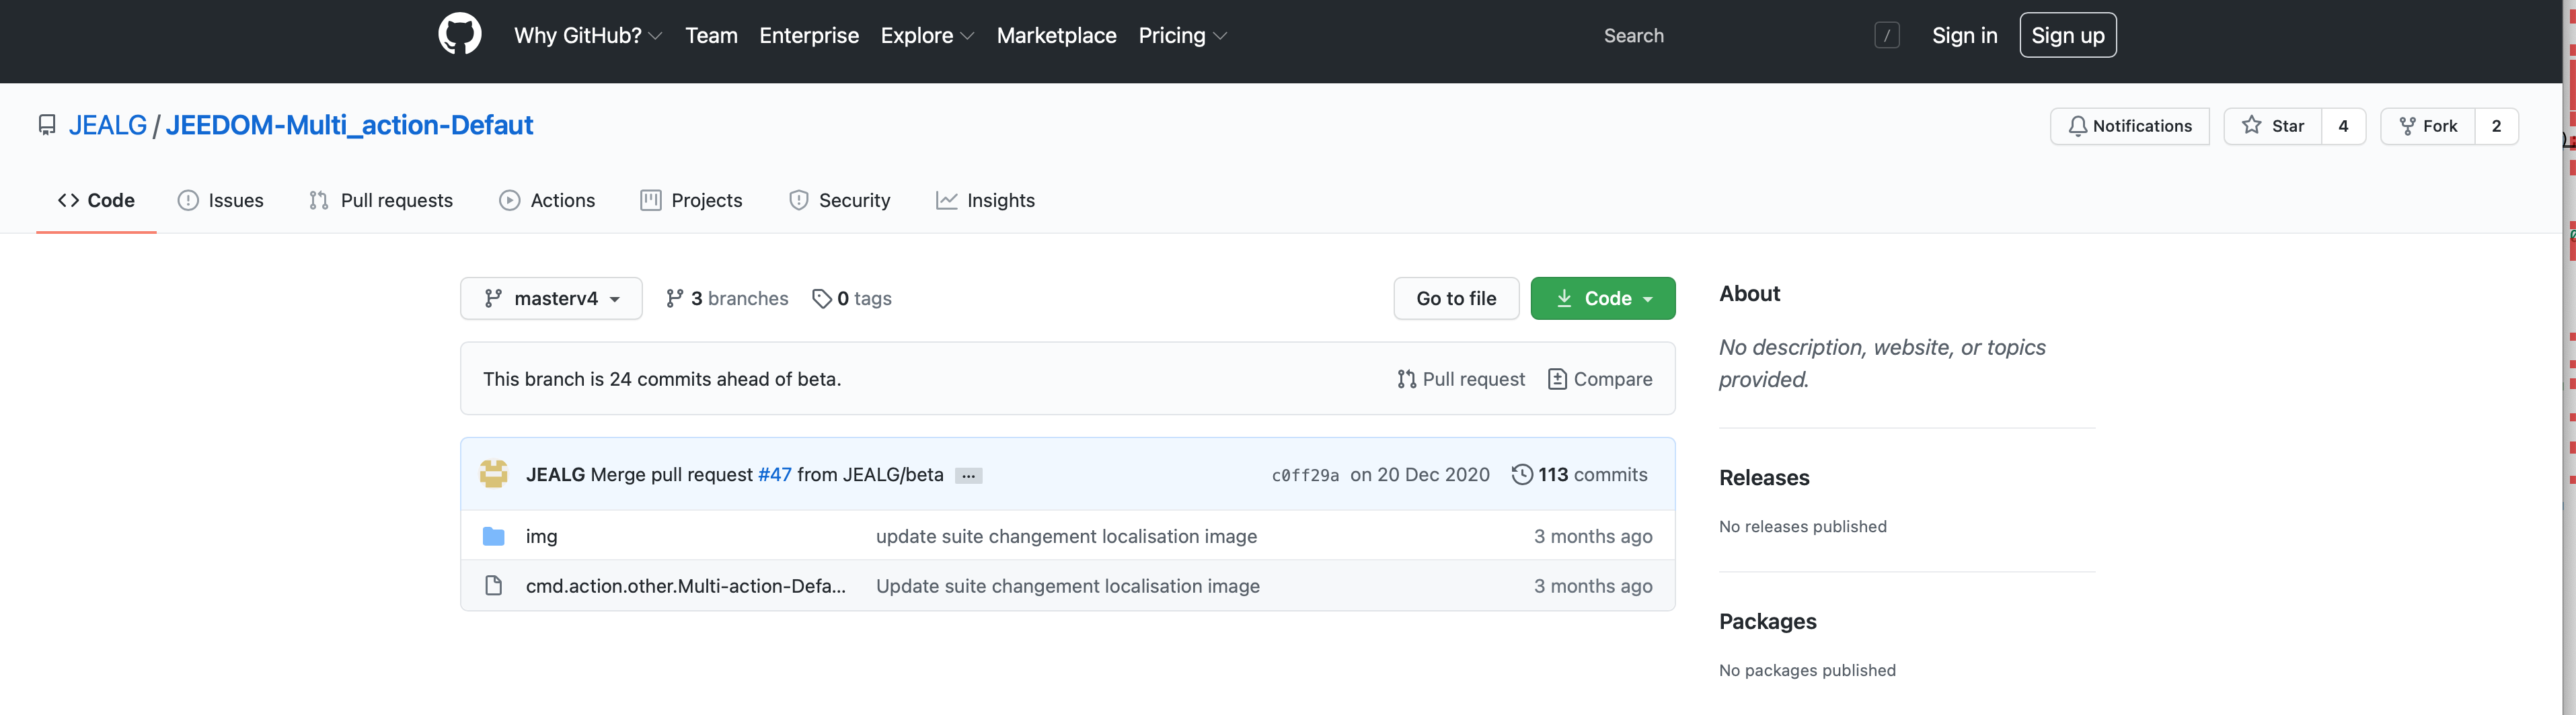Switch to the Pull requests tab
The image size is (2576, 715).
click(381, 201)
